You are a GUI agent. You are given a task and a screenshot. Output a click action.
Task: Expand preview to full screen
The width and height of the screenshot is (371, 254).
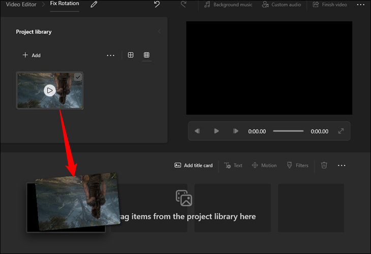tap(341, 131)
